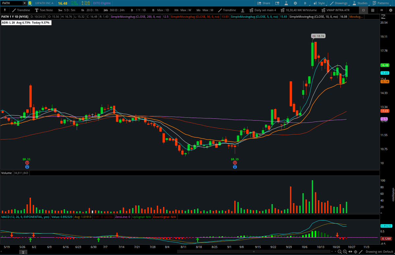Image resolution: width=395 pixels, height=255 pixels.
Task: Click the truncated MovAvg... study label
Action: click(356, 16)
